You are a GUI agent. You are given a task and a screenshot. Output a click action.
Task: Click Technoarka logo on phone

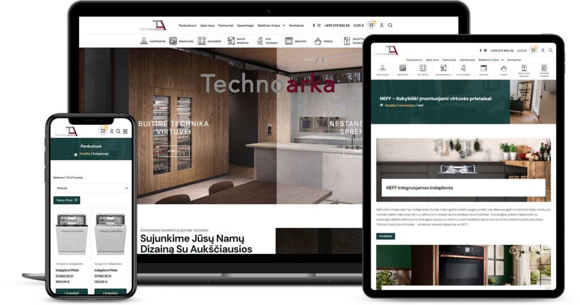(x=66, y=132)
